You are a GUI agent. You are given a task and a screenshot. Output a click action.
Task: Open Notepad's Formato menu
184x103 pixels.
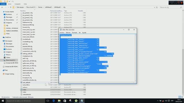point(74,33)
